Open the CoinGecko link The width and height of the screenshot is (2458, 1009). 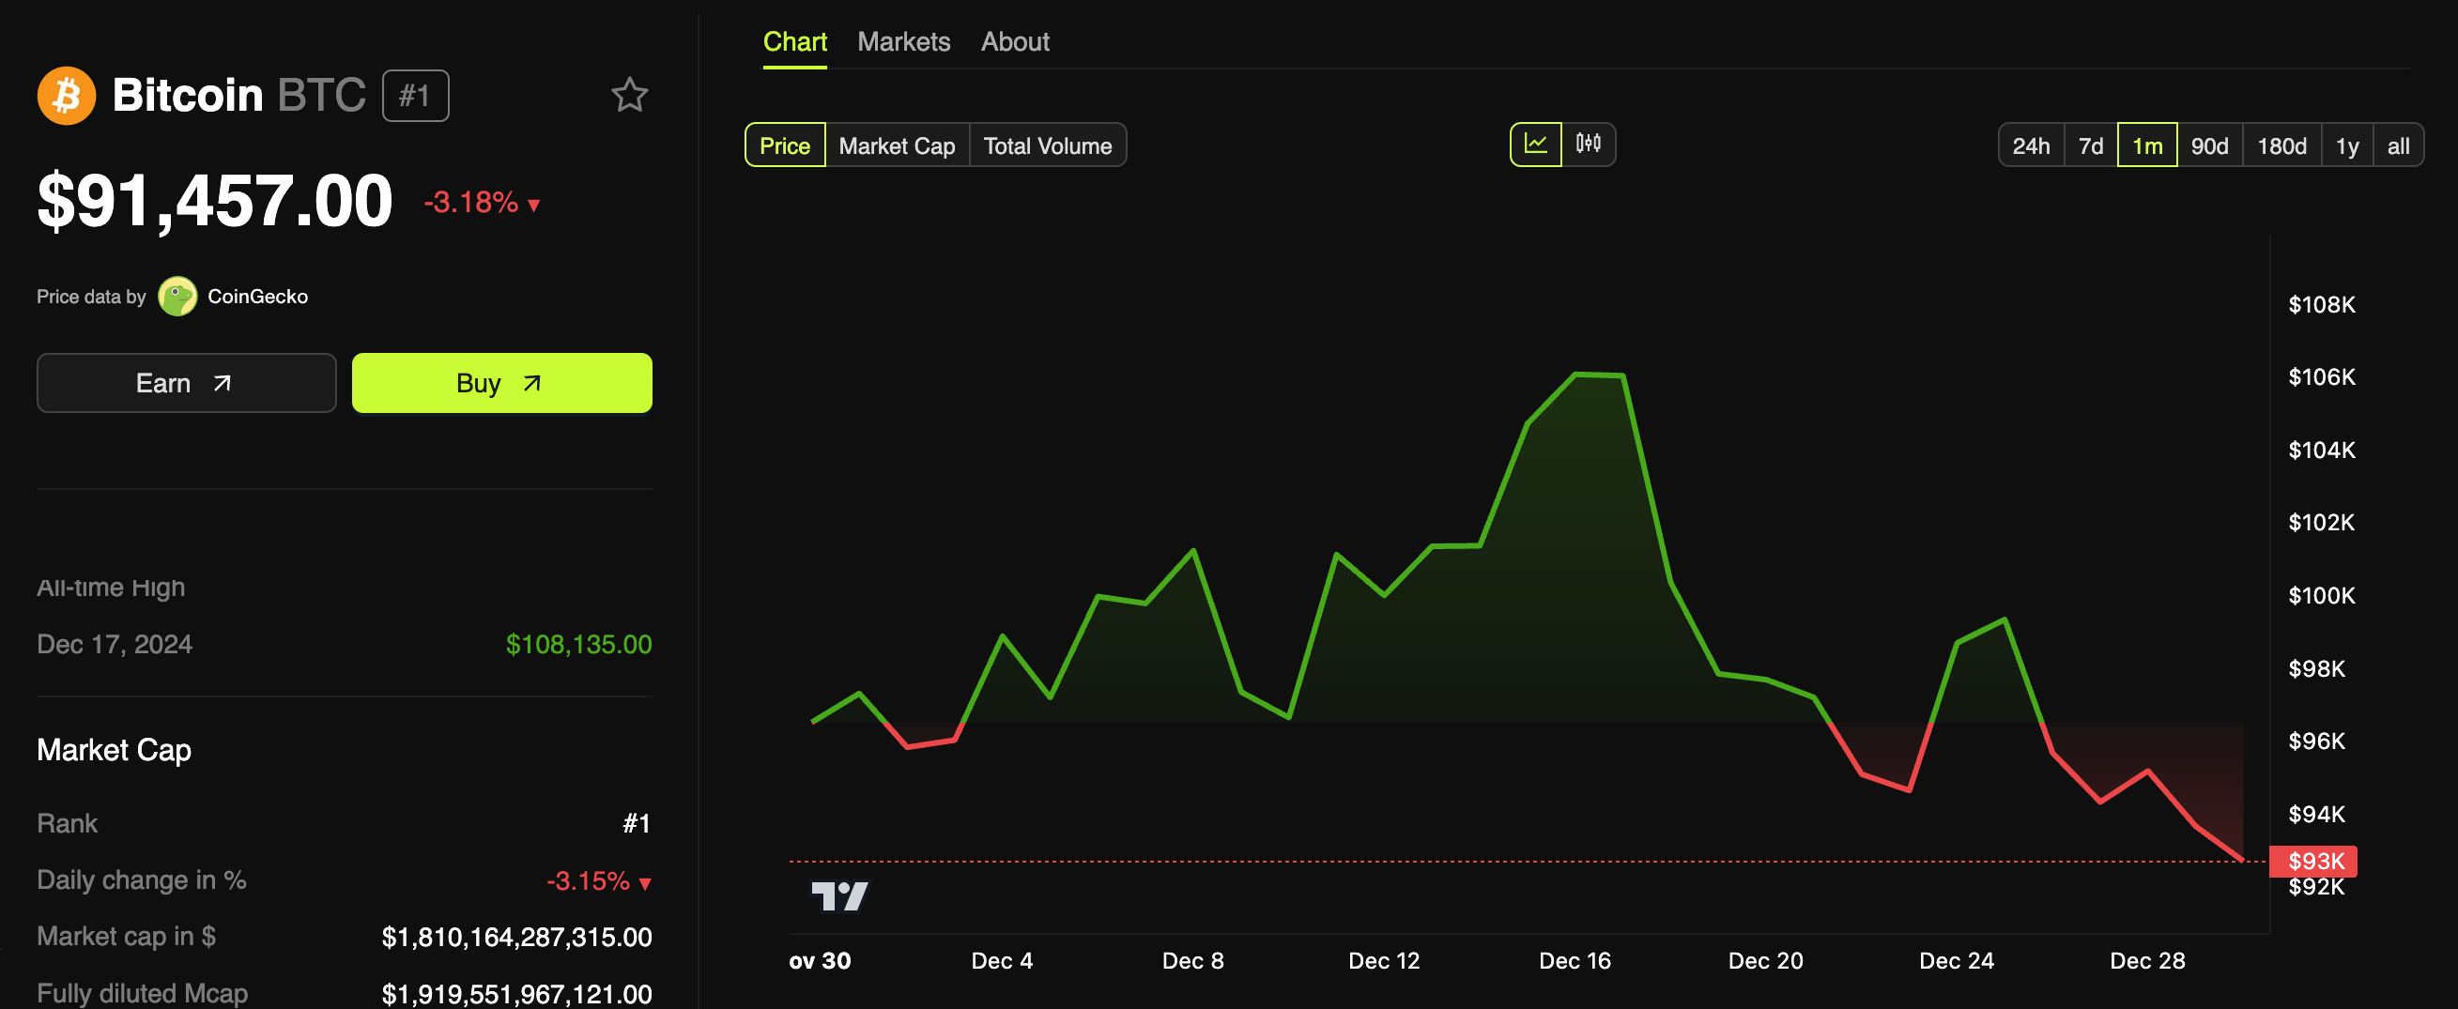point(257,297)
